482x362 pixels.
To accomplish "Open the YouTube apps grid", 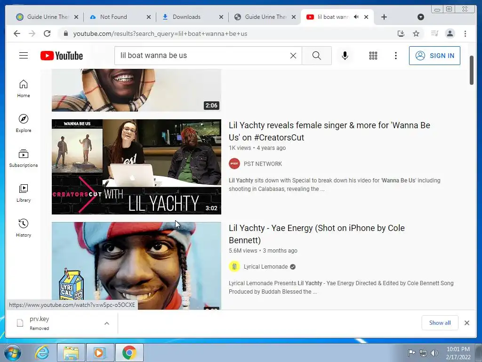I will pyautogui.click(x=373, y=56).
